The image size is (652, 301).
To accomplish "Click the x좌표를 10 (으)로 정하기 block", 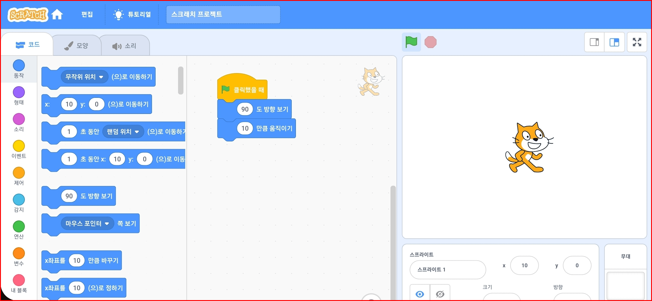I will click(84, 288).
